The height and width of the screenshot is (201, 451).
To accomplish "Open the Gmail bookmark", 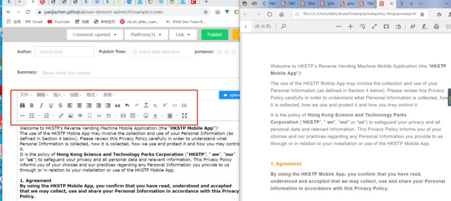I will tap(34, 22).
